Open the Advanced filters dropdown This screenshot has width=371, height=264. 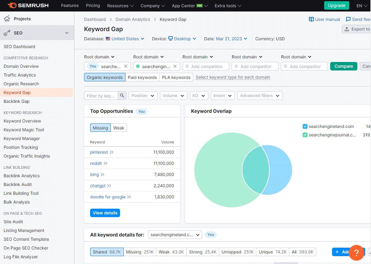260,96
